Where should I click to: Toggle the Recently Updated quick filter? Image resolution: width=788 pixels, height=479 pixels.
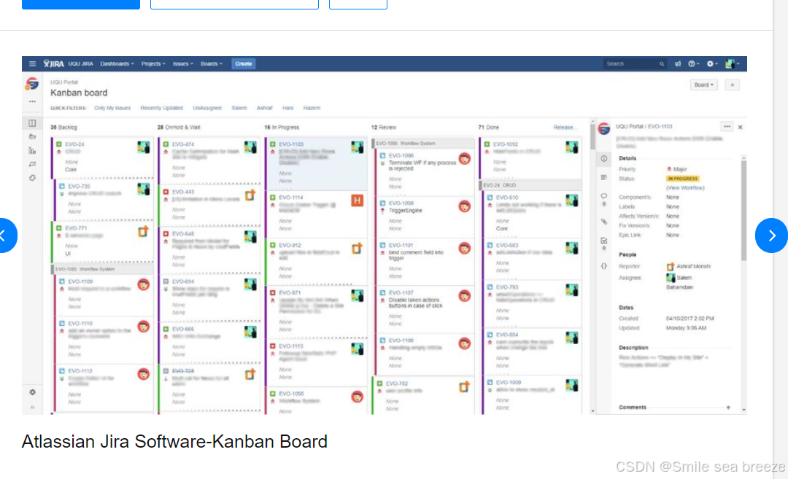[161, 108]
